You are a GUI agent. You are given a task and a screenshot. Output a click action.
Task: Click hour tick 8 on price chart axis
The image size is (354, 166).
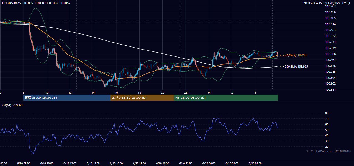[24, 92]
